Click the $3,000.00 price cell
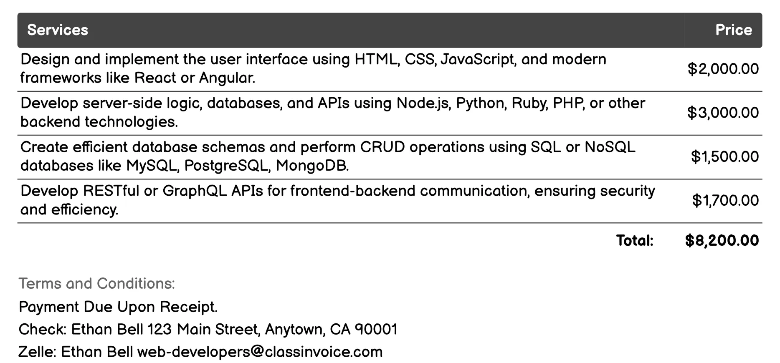 click(723, 113)
